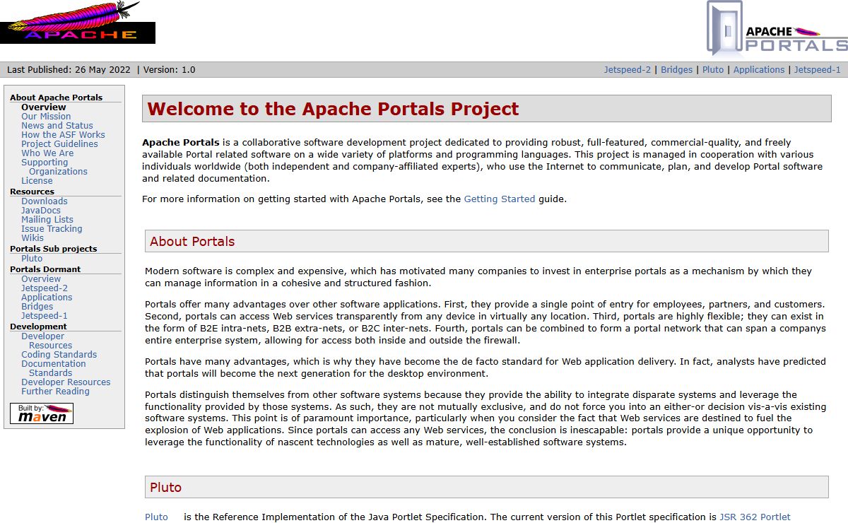Viewport: 848px width, 523px height.
Task: Open Jetspeed-2 in the sidebar
Action: 45,288
